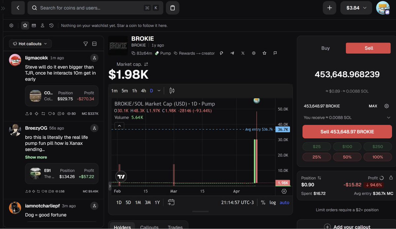The height and width of the screenshot is (229, 396).
Task: Click Sell 453,648.97 BROKIE button
Action: (347, 132)
